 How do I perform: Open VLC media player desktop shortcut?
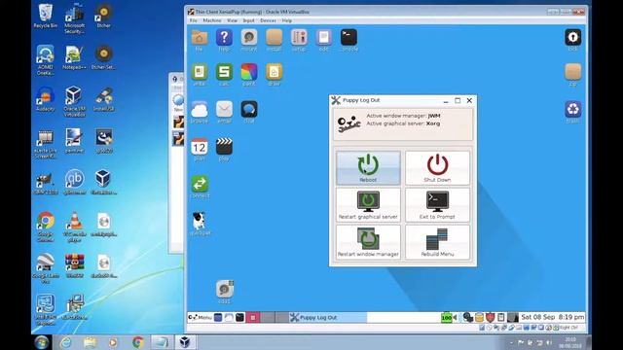74,227
